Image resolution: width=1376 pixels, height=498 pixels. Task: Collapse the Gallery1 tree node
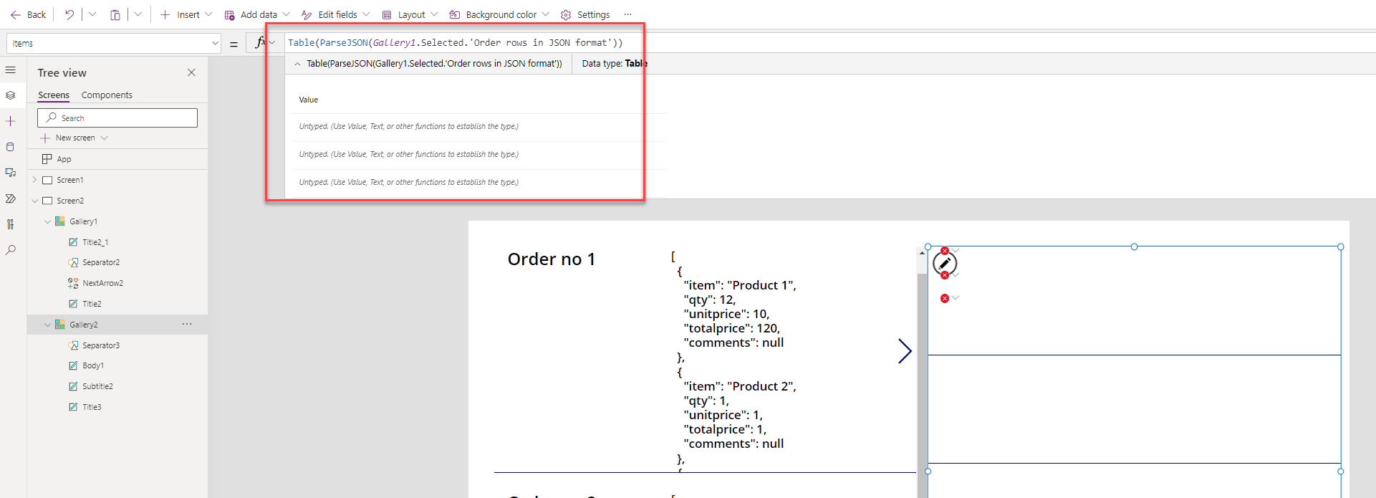(47, 221)
